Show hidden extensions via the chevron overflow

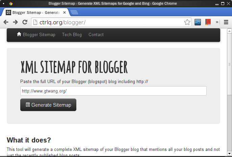(x=217, y=22)
